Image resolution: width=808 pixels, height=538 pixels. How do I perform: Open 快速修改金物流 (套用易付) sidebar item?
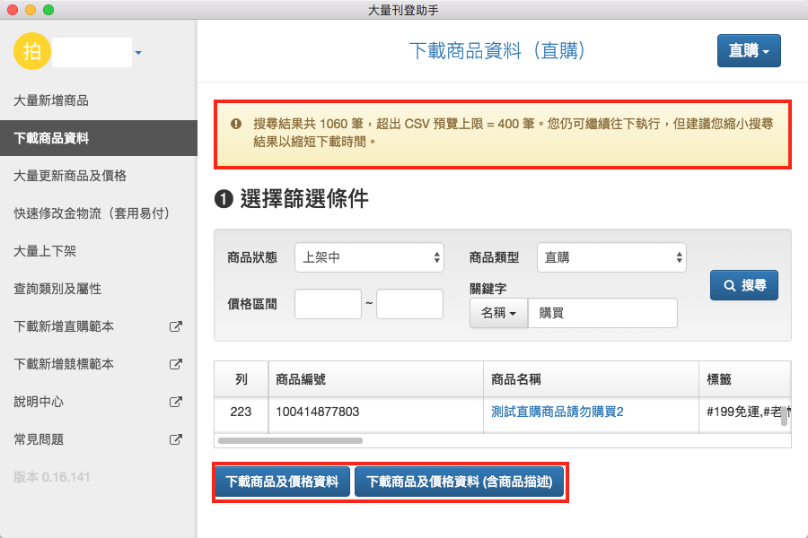(92, 213)
